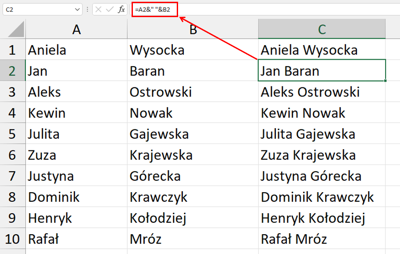The width and height of the screenshot is (400, 254).
Task: Click the Insert Function (fx) icon
Action: pos(121,8)
